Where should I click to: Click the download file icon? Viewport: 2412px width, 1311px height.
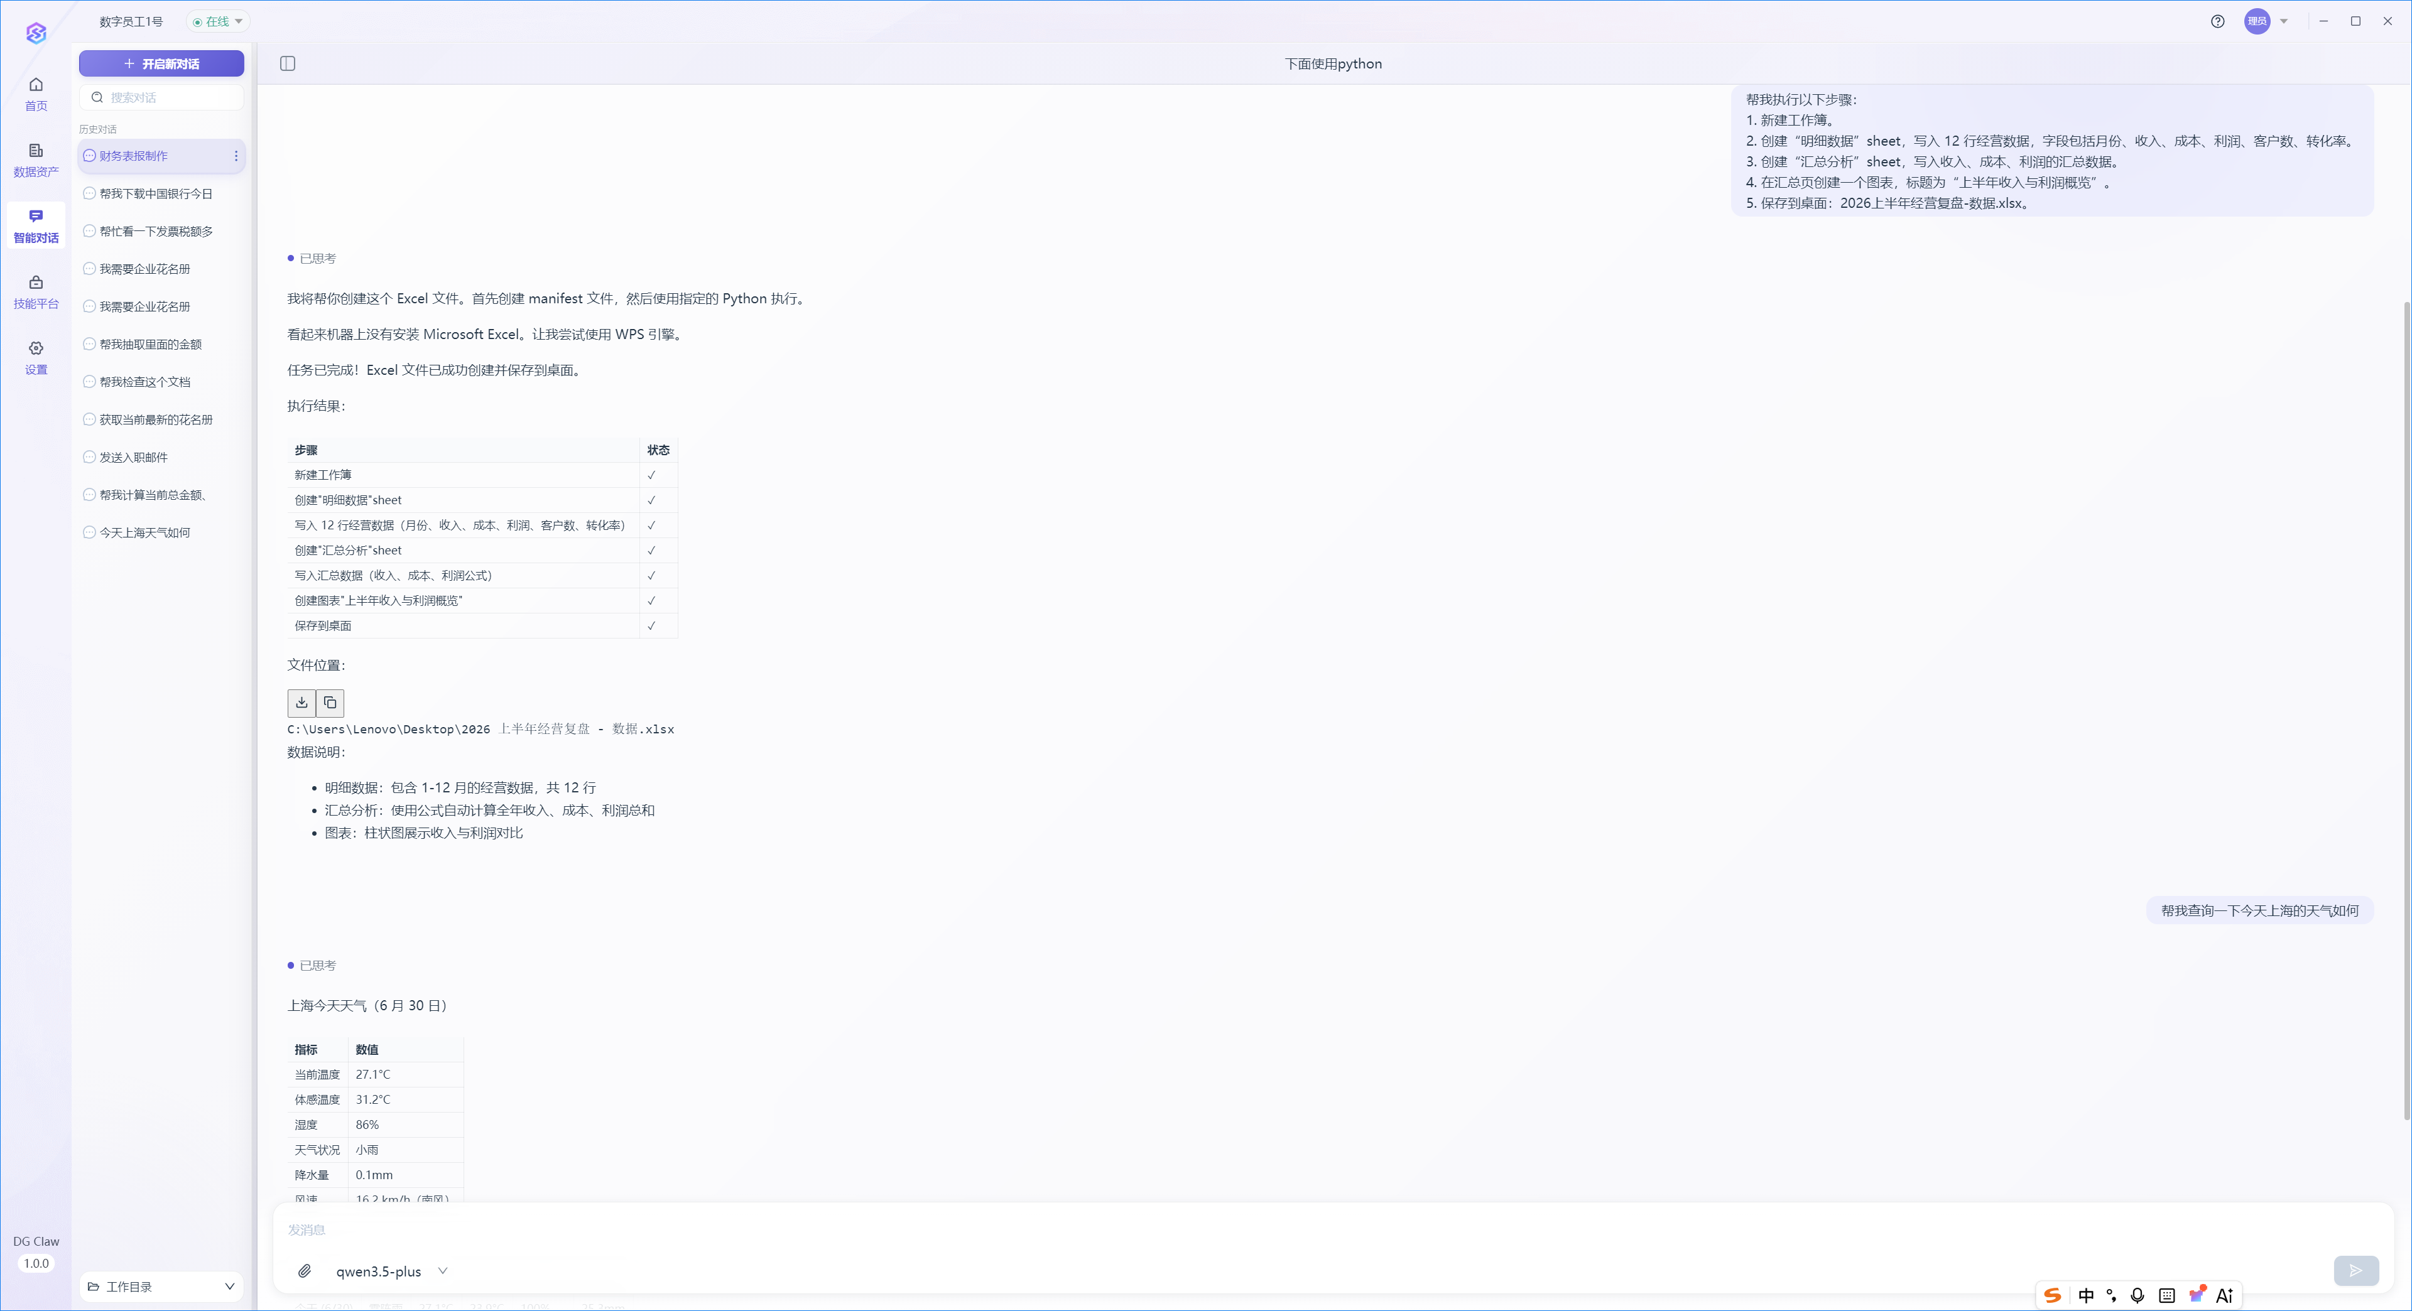pyautogui.click(x=301, y=702)
